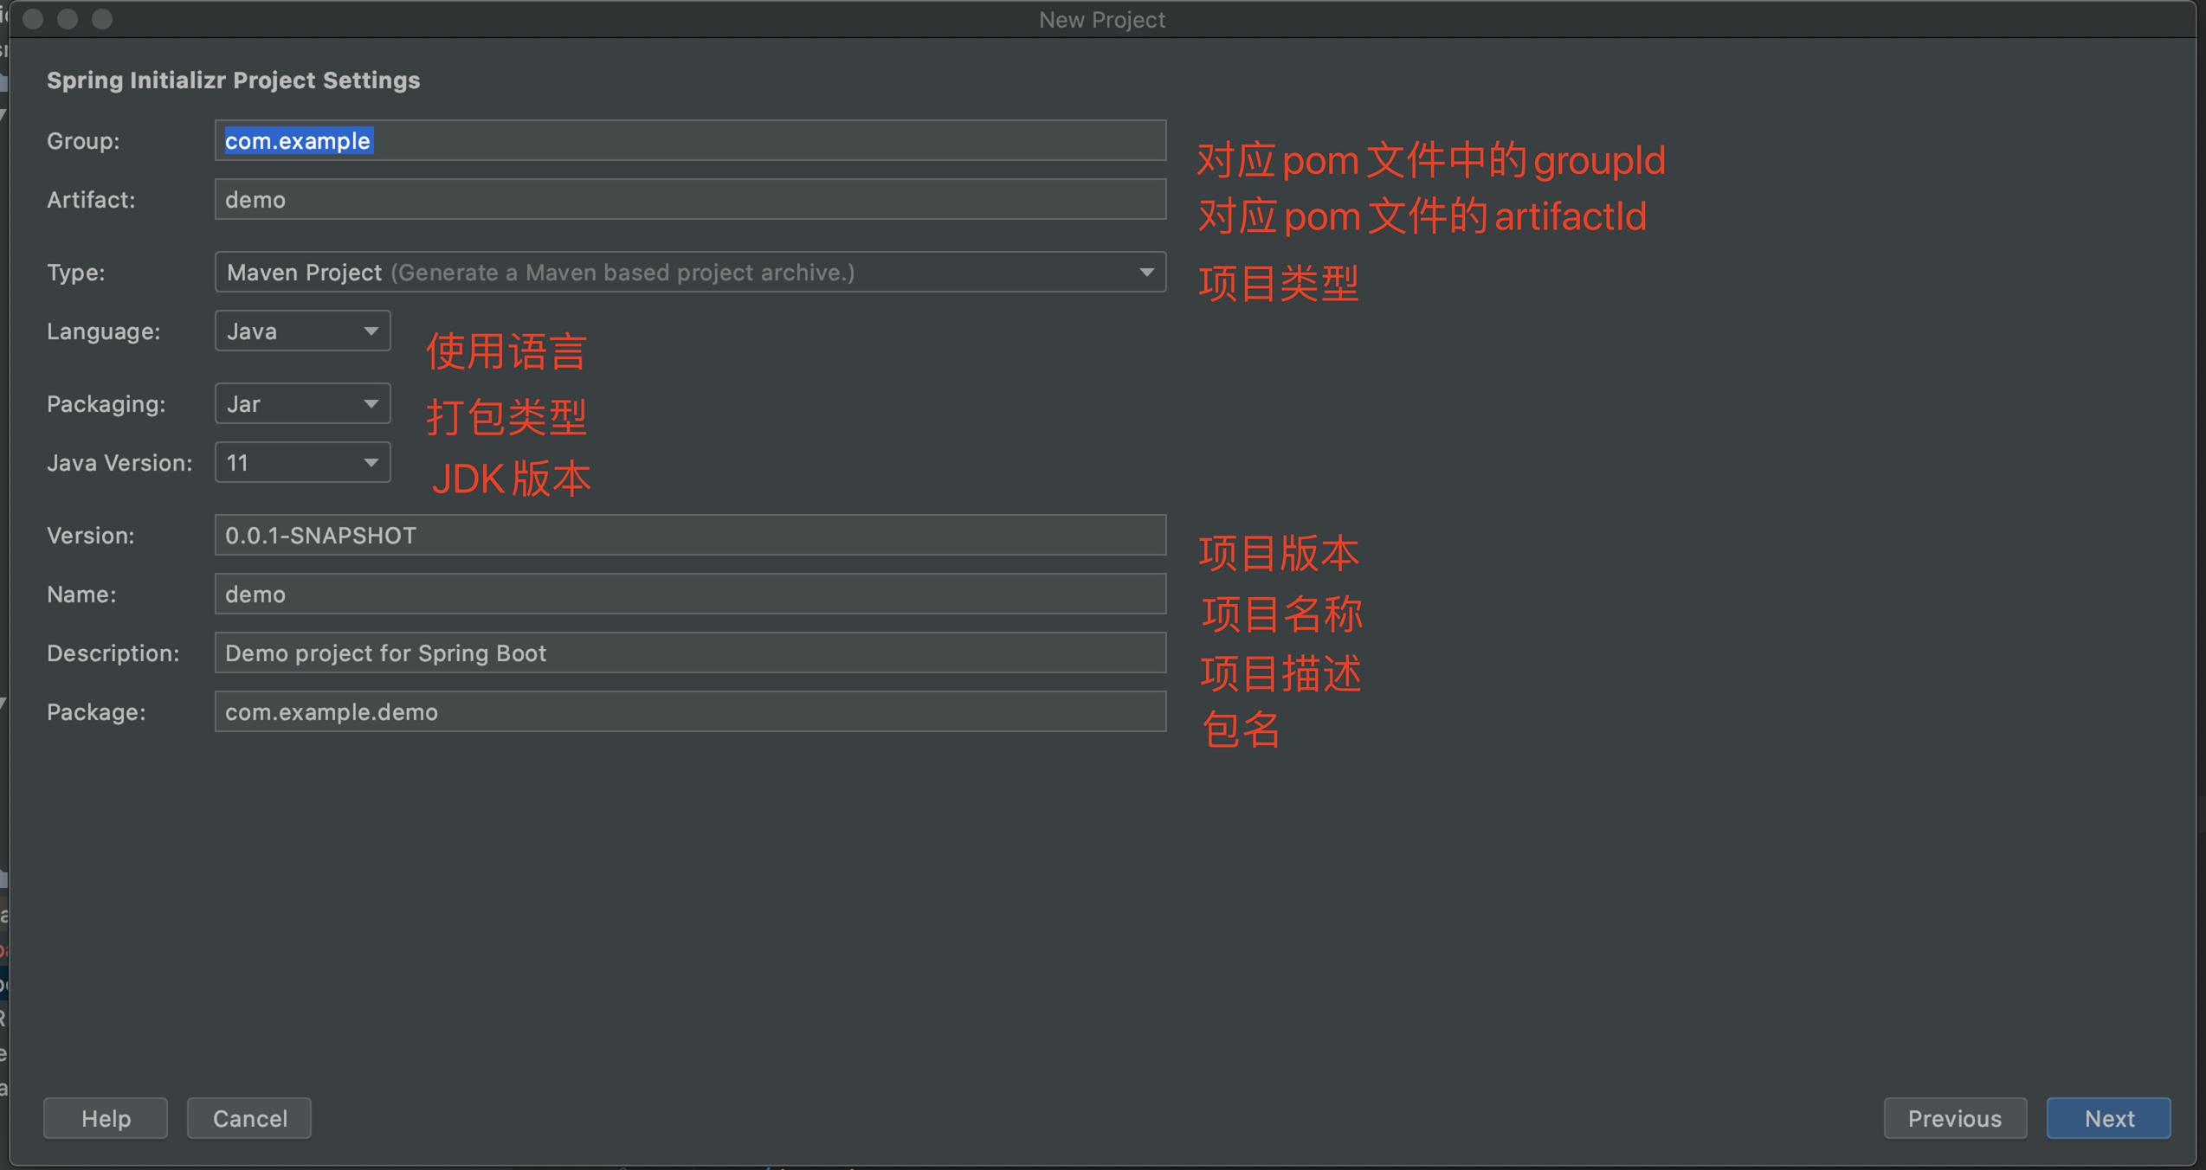
Task: Click the red window close dot
Action: click(x=34, y=19)
